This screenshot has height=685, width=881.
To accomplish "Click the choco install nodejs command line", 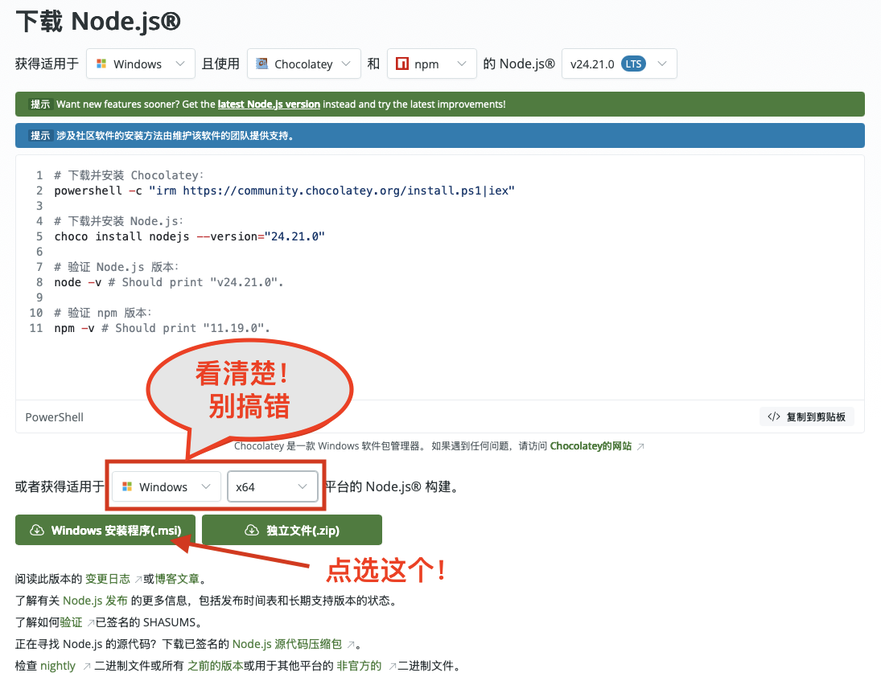I will click(x=189, y=236).
